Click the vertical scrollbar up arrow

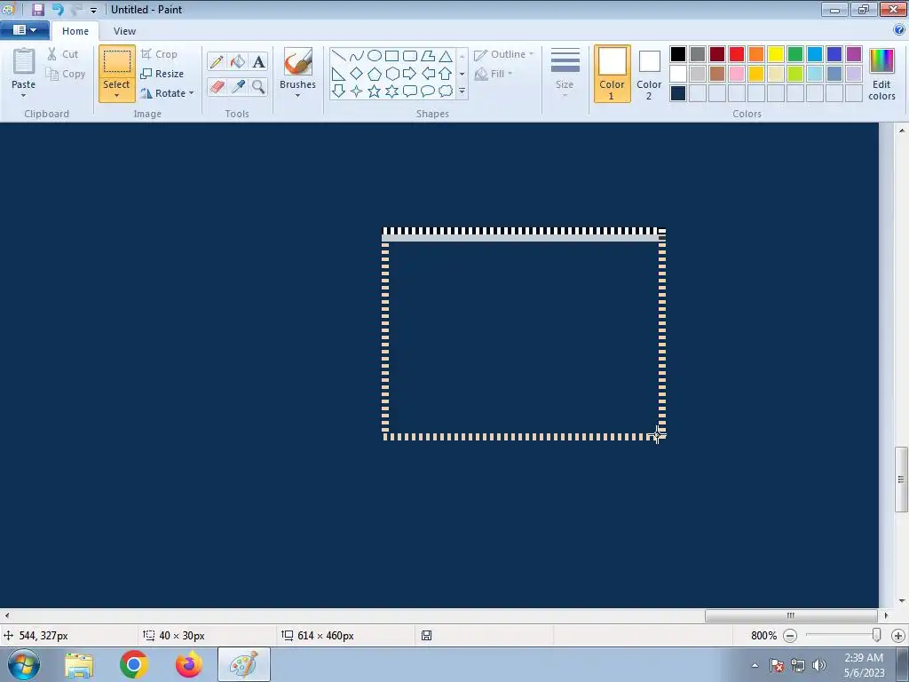(902, 131)
